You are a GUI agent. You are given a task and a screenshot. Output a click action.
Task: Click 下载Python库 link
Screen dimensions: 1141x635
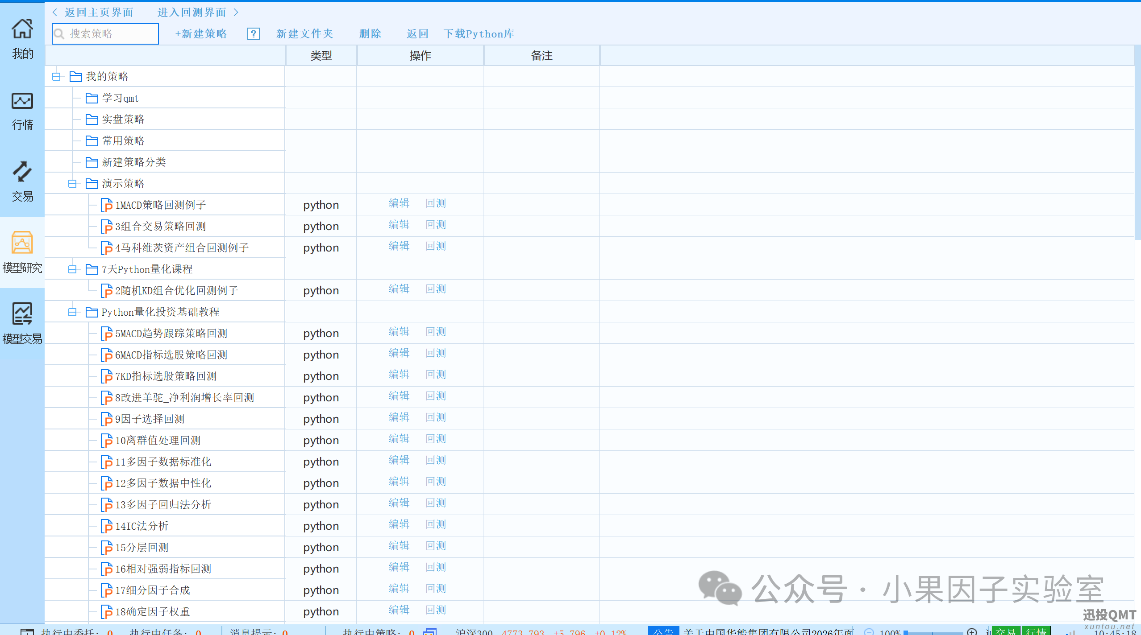coord(479,34)
